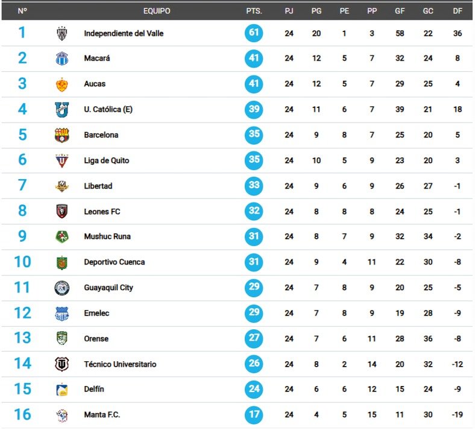
Task: Click the 61 points badge
Action: pyautogui.click(x=254, y=33)
